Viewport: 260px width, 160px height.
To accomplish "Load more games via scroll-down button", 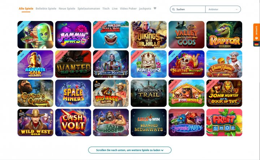I will [130, 150].
